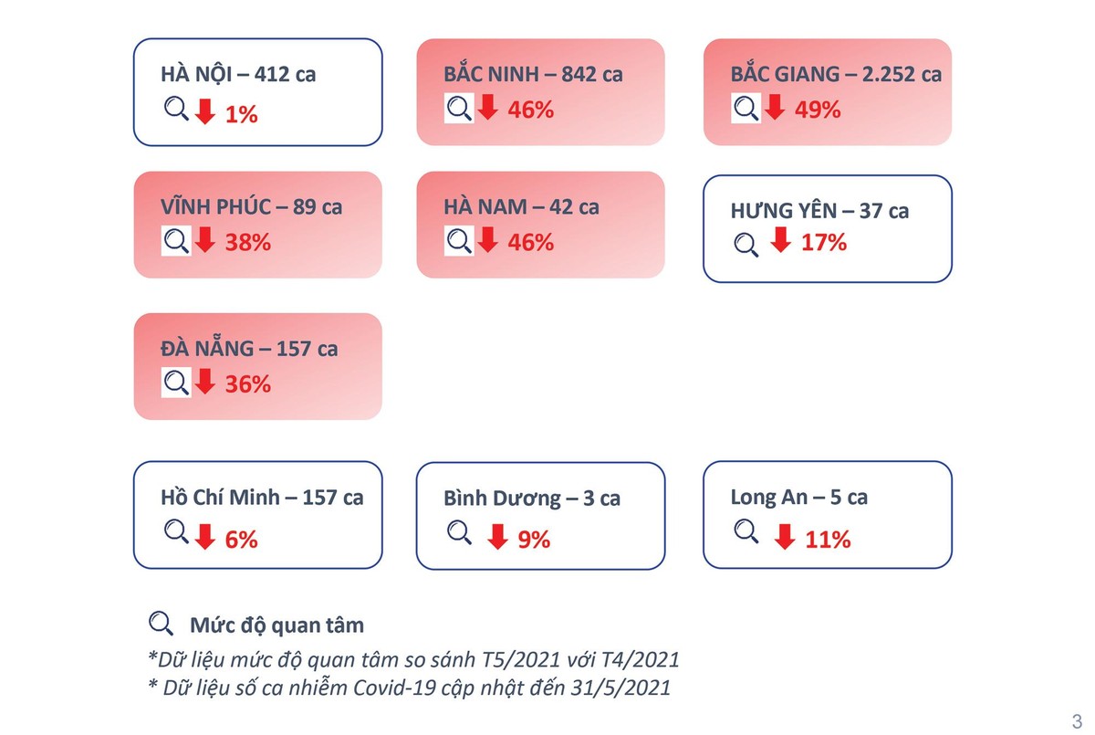Screen dimensions: 1095x735
Task: Select the HÀ NỘI – 412 ca heading
Action: coord(238,74)
